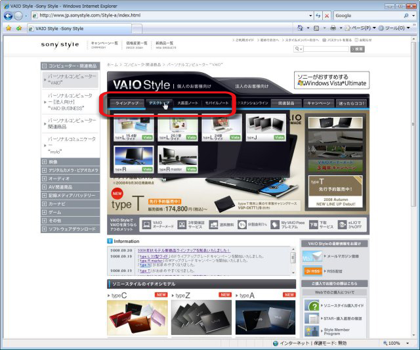Open the zoom level dropdown in status bar
Image resolution: width=420 pixels, height=350 pixels.
pyautogui.click(x=408, y=343)
